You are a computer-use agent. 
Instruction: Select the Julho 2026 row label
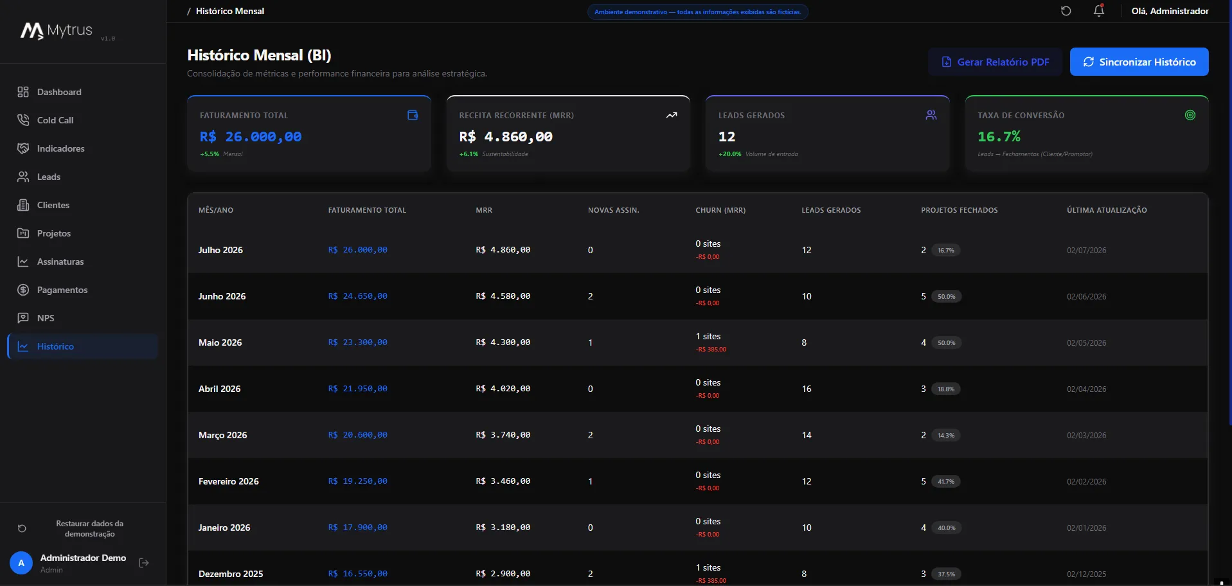pos(220,250)
